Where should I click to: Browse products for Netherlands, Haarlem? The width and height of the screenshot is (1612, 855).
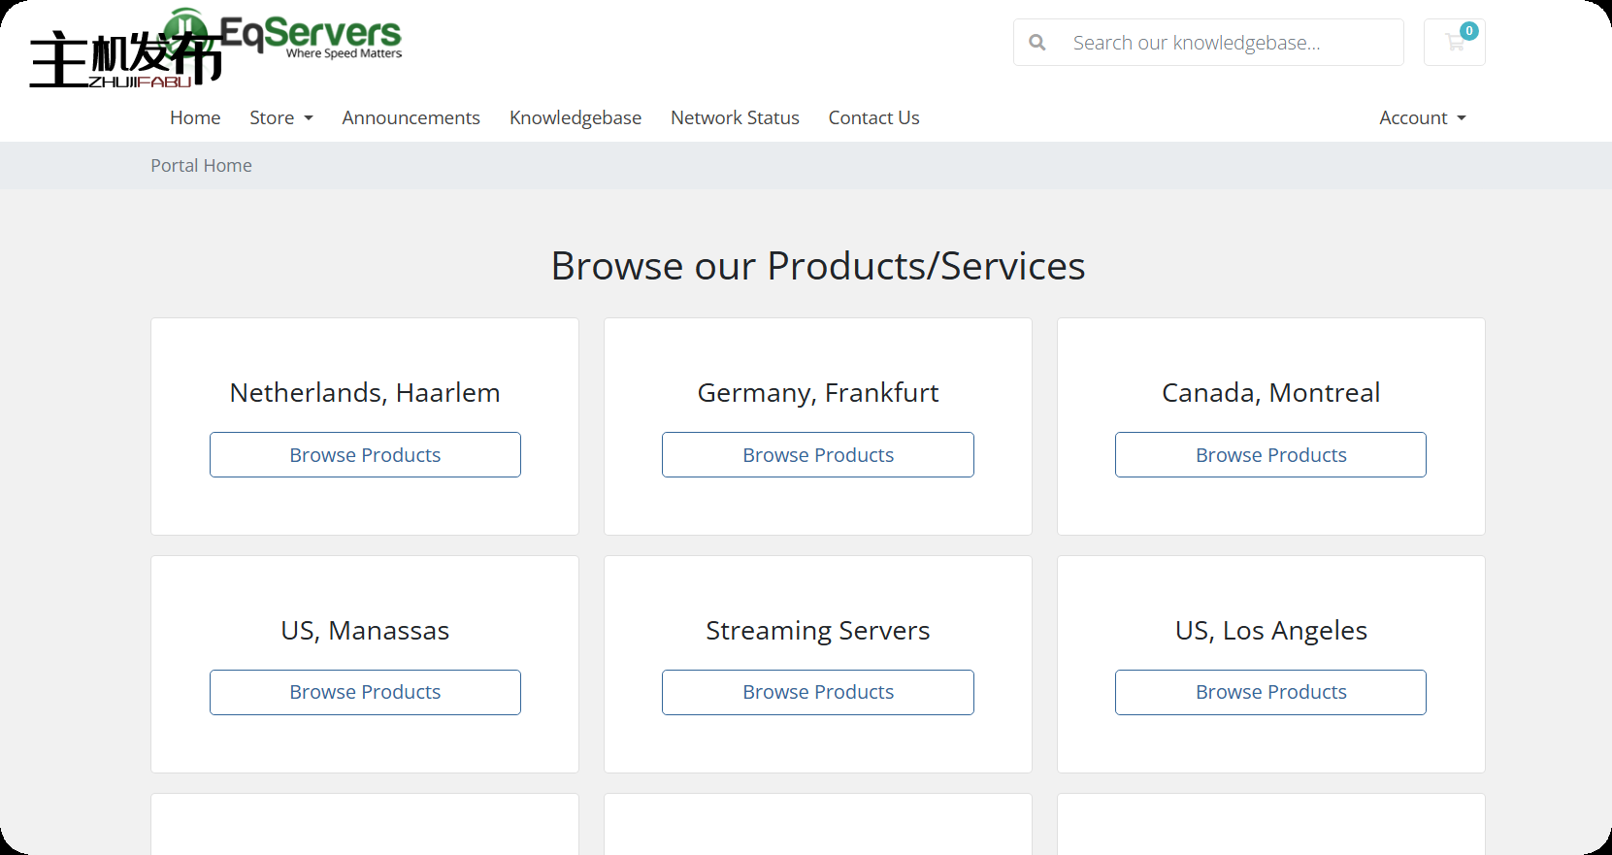[365, 455]
